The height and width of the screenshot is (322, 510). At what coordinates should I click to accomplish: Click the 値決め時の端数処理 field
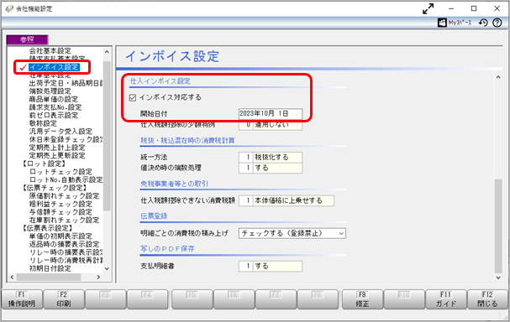click(271, 168)
